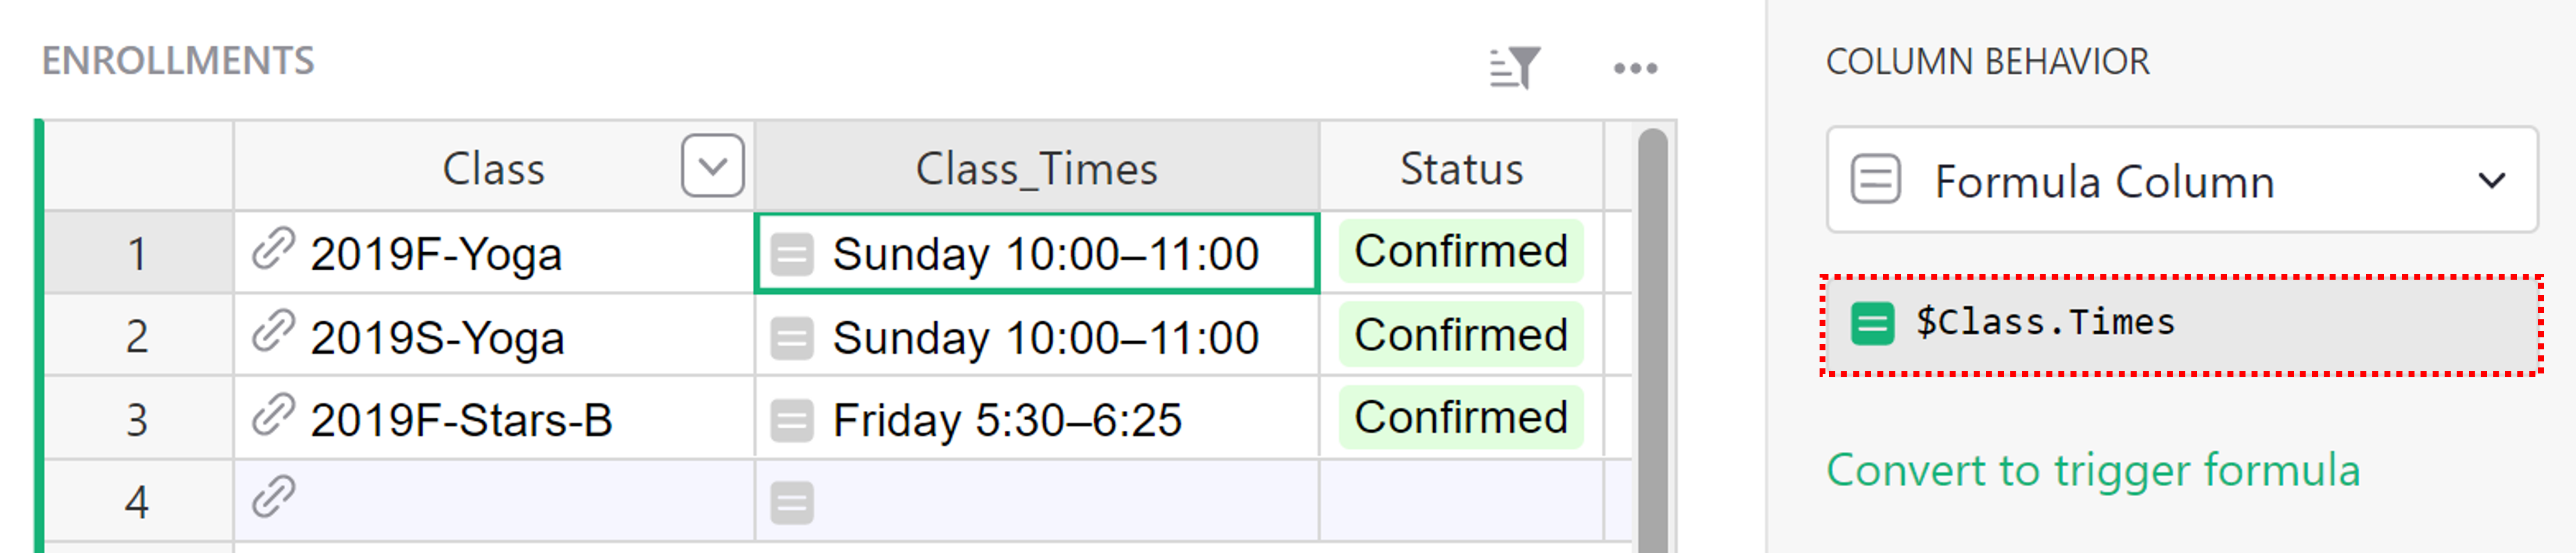Viewport: 2576px width, 553px height.
Task: Open the sort and filter icon
Action: pyautogui.click(x=1514, y=68)
